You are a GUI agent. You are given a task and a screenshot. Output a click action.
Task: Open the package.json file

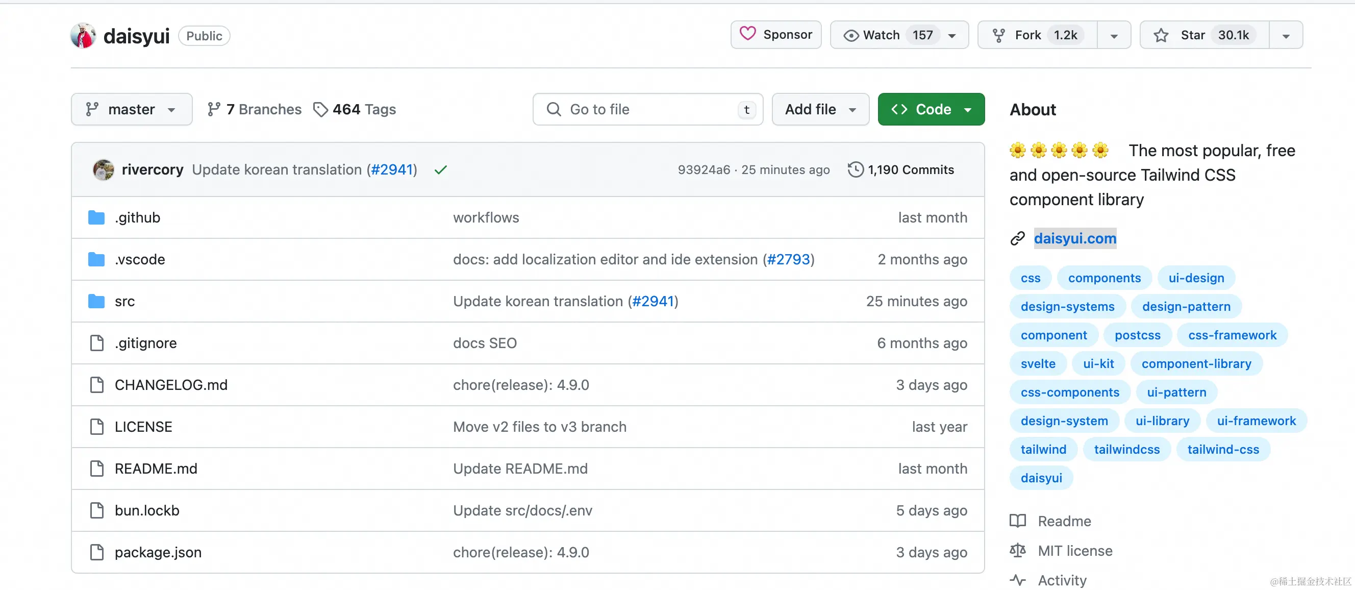(x=158, y=552)
